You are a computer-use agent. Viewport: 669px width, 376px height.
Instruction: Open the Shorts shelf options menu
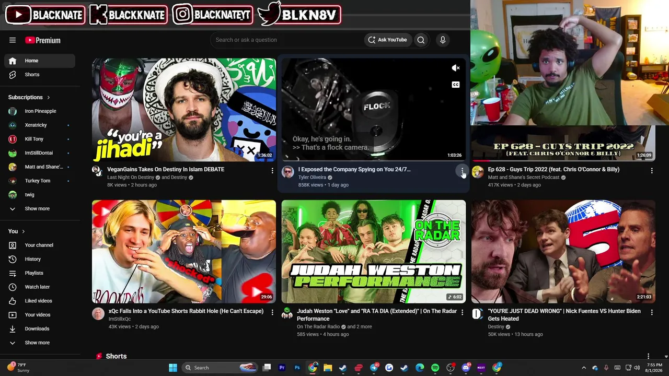[x=648, y=356]
